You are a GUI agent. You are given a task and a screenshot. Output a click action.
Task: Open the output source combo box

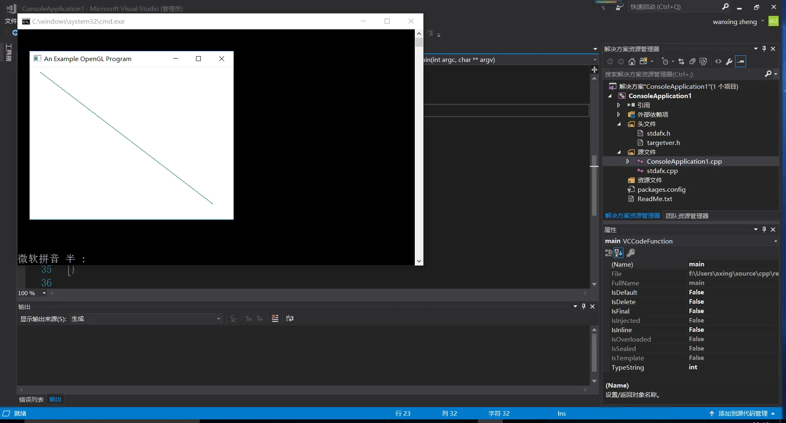146,318
